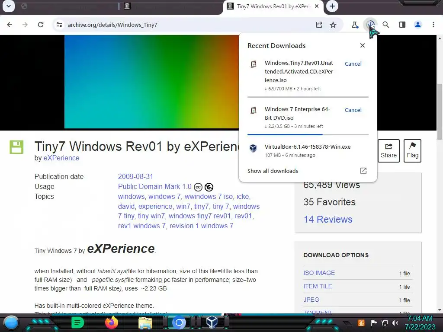This screenshot has height=332, width=443.
Task: Click ITEM TILE download option
Action: point(318,286)
